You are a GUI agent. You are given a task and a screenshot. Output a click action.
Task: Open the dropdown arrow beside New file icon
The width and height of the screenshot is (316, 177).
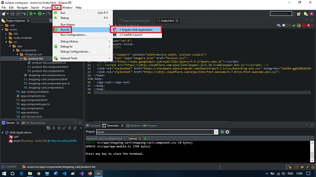click(x=8, y=14)
